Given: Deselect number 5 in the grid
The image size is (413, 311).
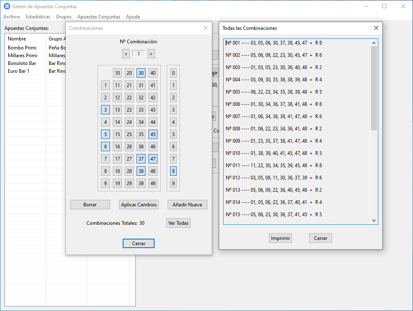Looking at the screenshot, I should (105, 134).
